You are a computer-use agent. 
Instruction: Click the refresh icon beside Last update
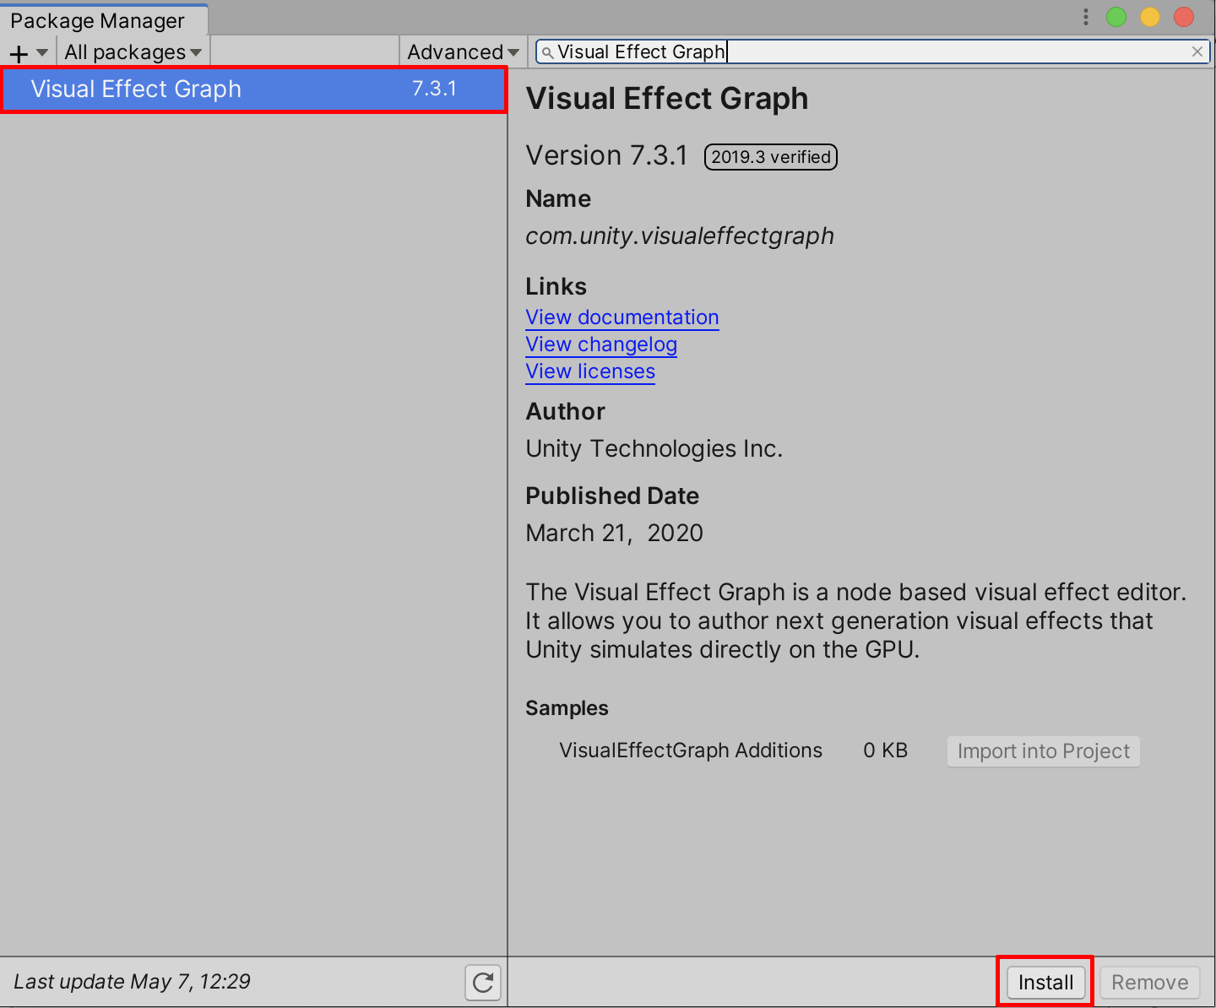[x=483, y=982]
